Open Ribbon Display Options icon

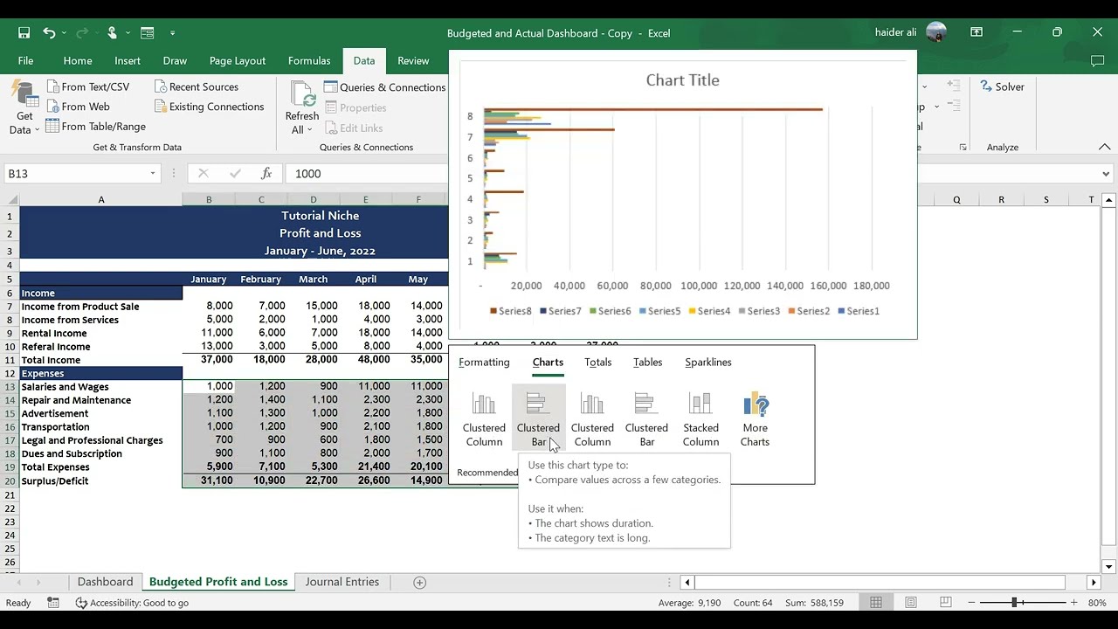pyautogui.click(x=977, y=33)
